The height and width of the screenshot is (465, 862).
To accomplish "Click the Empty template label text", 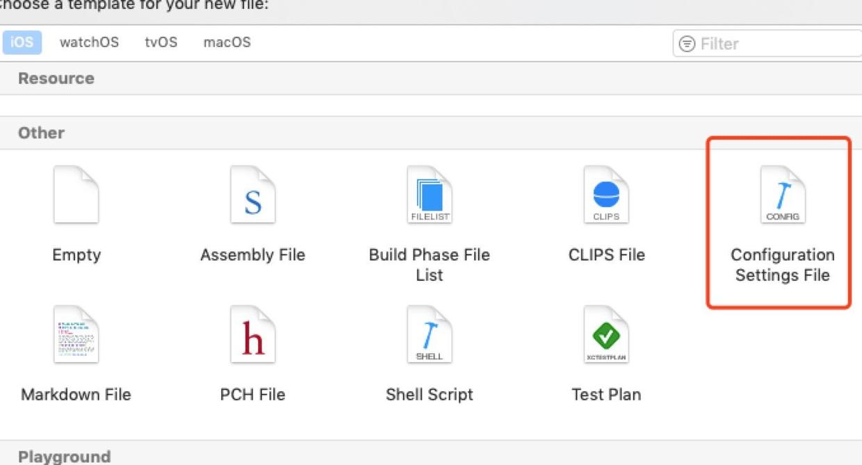I will (x=76, y=254).
